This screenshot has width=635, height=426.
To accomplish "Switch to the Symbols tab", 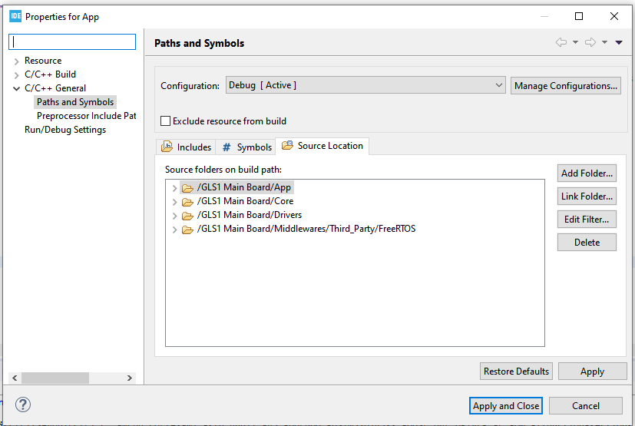I will pos(246,147).
